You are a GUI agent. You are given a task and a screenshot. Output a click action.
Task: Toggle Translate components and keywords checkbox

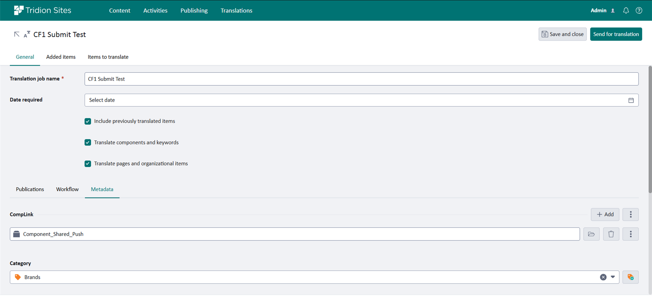click(x=88, y=143)
